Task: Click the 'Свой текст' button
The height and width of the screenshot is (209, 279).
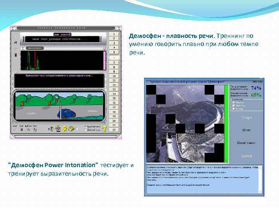Action: 246,143
